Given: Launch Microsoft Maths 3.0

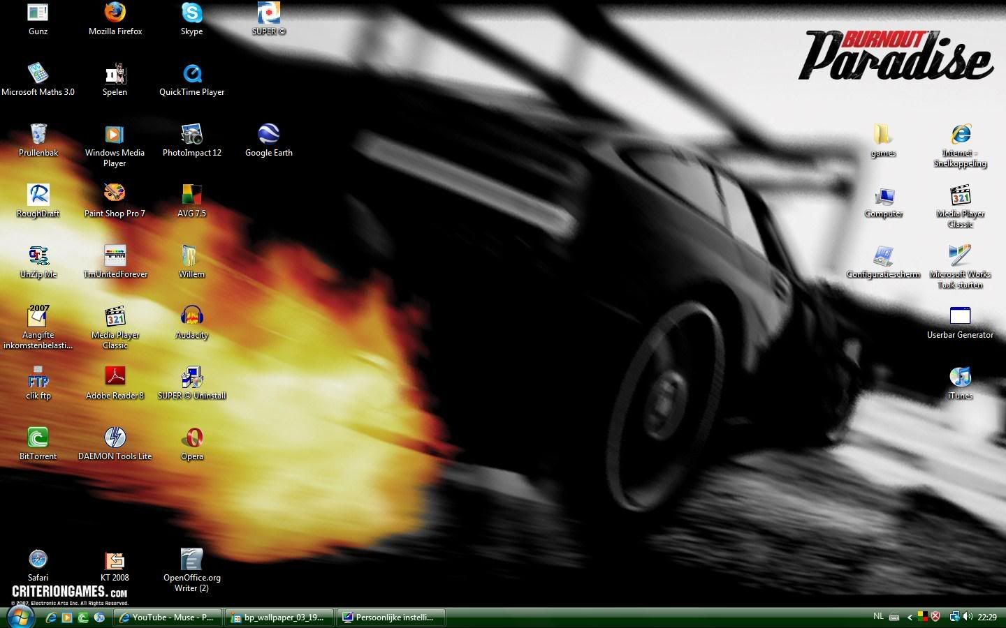Looking at the screenshot, I should point(38,80).
